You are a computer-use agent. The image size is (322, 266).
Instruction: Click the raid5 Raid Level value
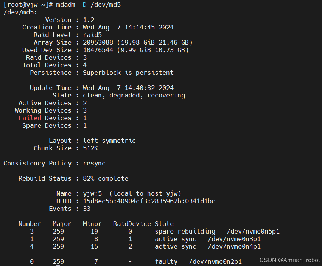pos(92,35)
